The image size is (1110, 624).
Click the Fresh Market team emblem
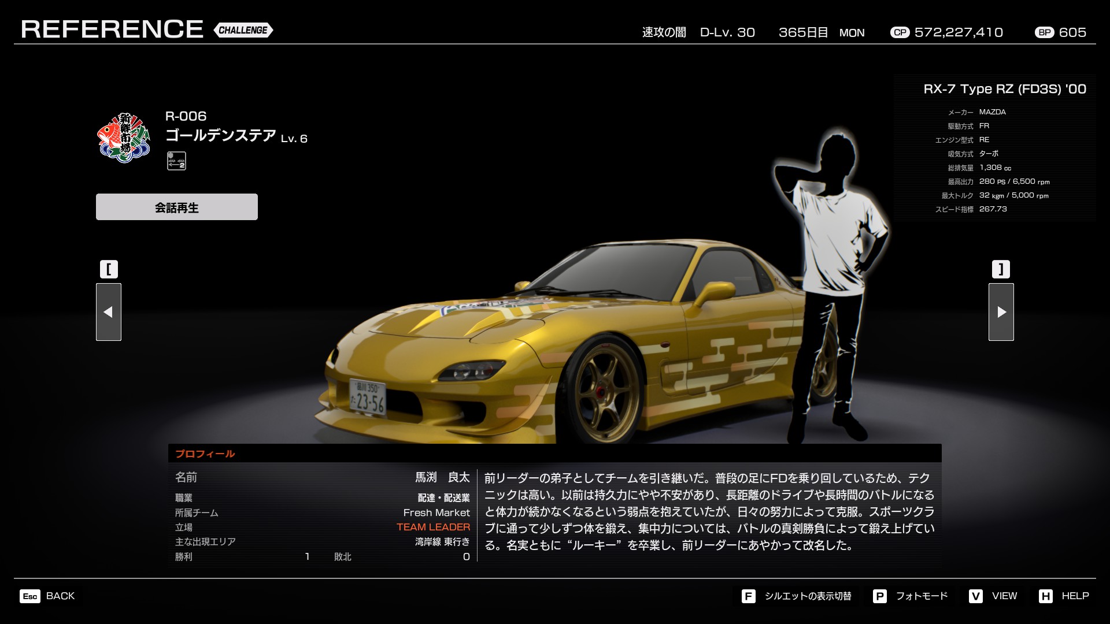124,138
